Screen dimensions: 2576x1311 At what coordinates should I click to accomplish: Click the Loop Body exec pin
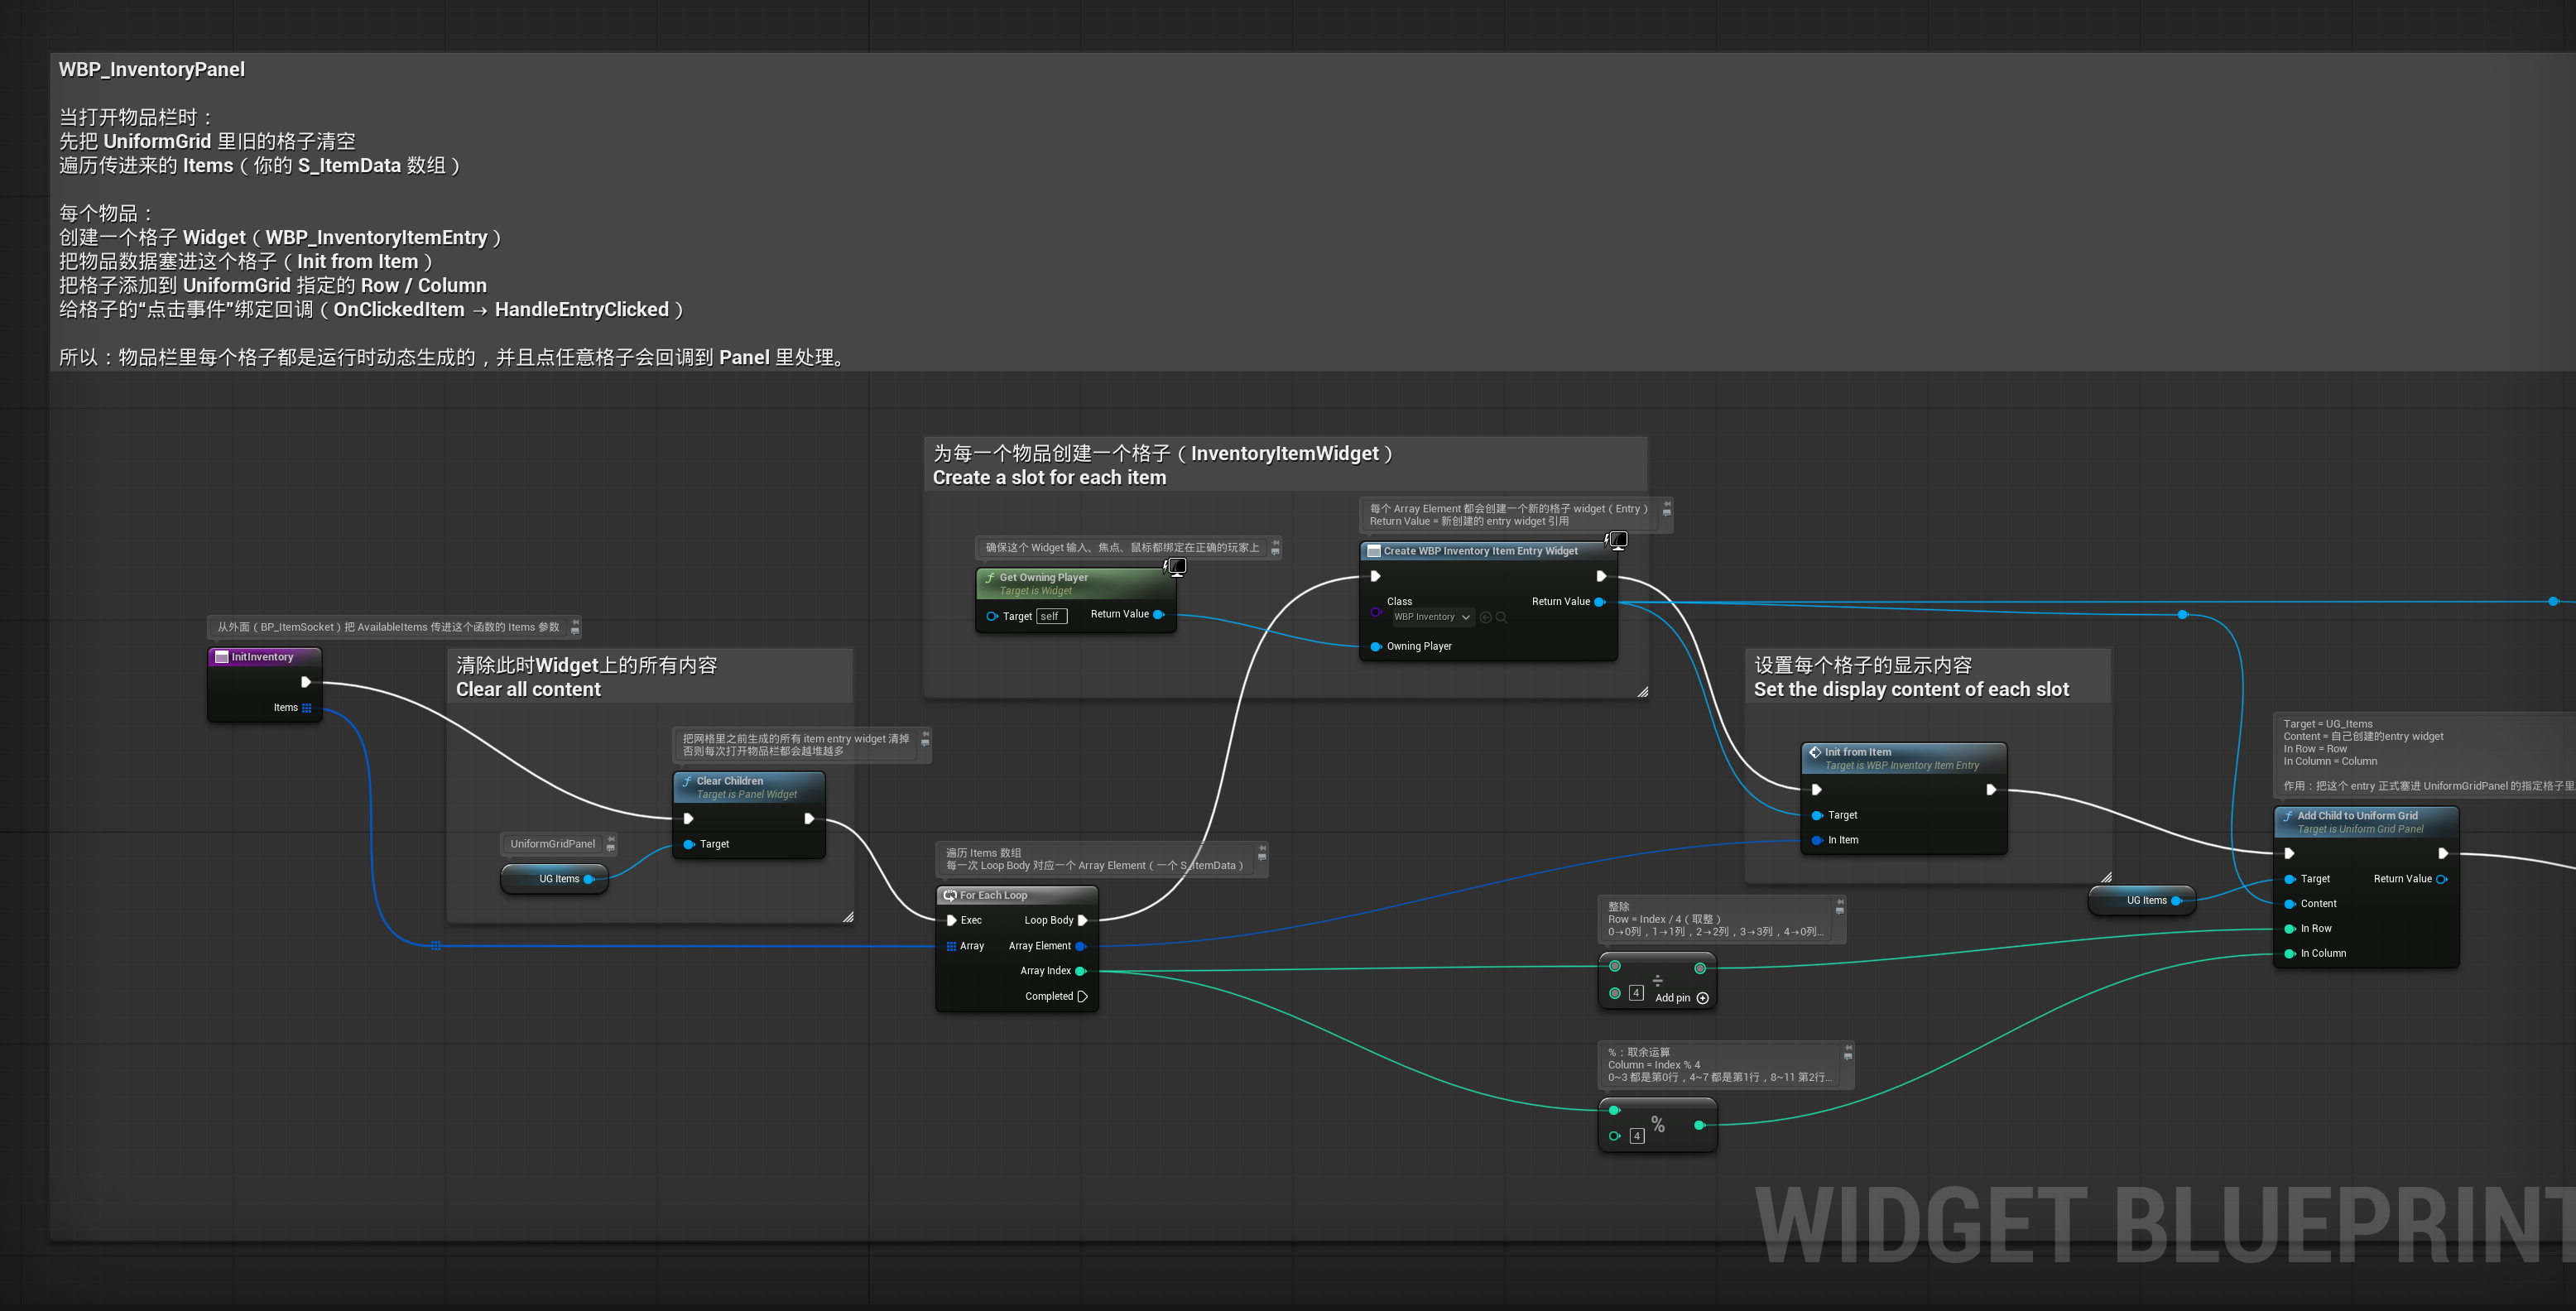1082,920
